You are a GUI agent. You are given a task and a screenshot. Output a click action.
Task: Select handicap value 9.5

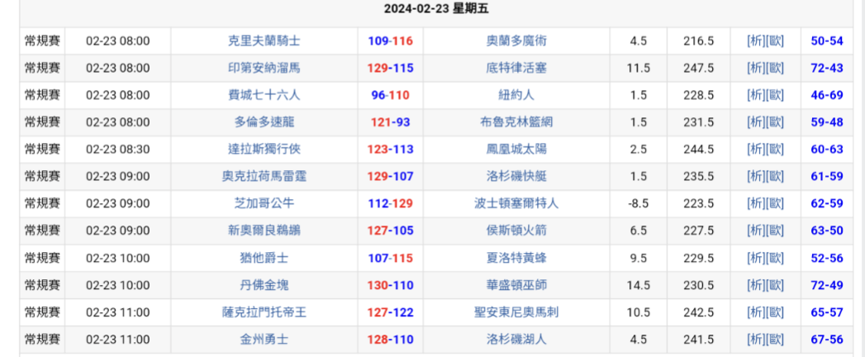point(639,258)
